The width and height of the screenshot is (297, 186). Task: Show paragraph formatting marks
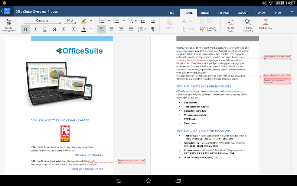pos(153,29)
